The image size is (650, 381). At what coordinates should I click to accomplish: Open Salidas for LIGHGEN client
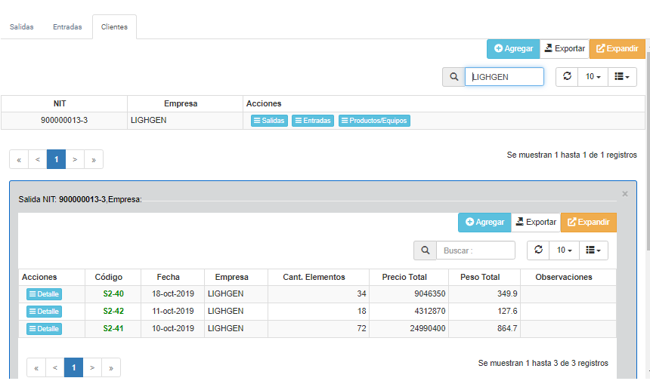(x=269, y=121)
